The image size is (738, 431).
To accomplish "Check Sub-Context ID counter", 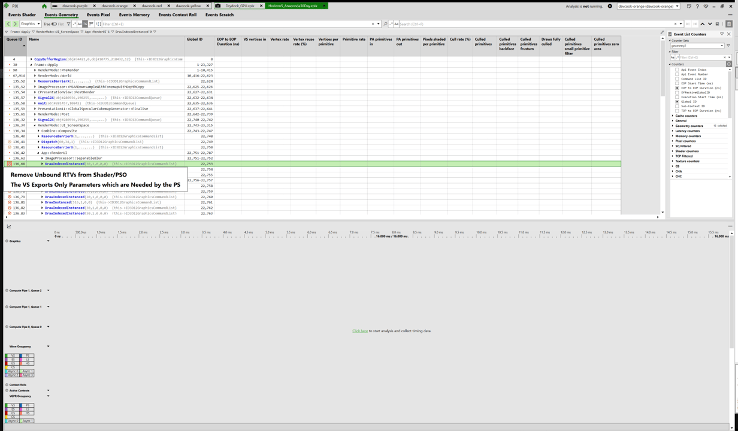I will pos(677,106).
